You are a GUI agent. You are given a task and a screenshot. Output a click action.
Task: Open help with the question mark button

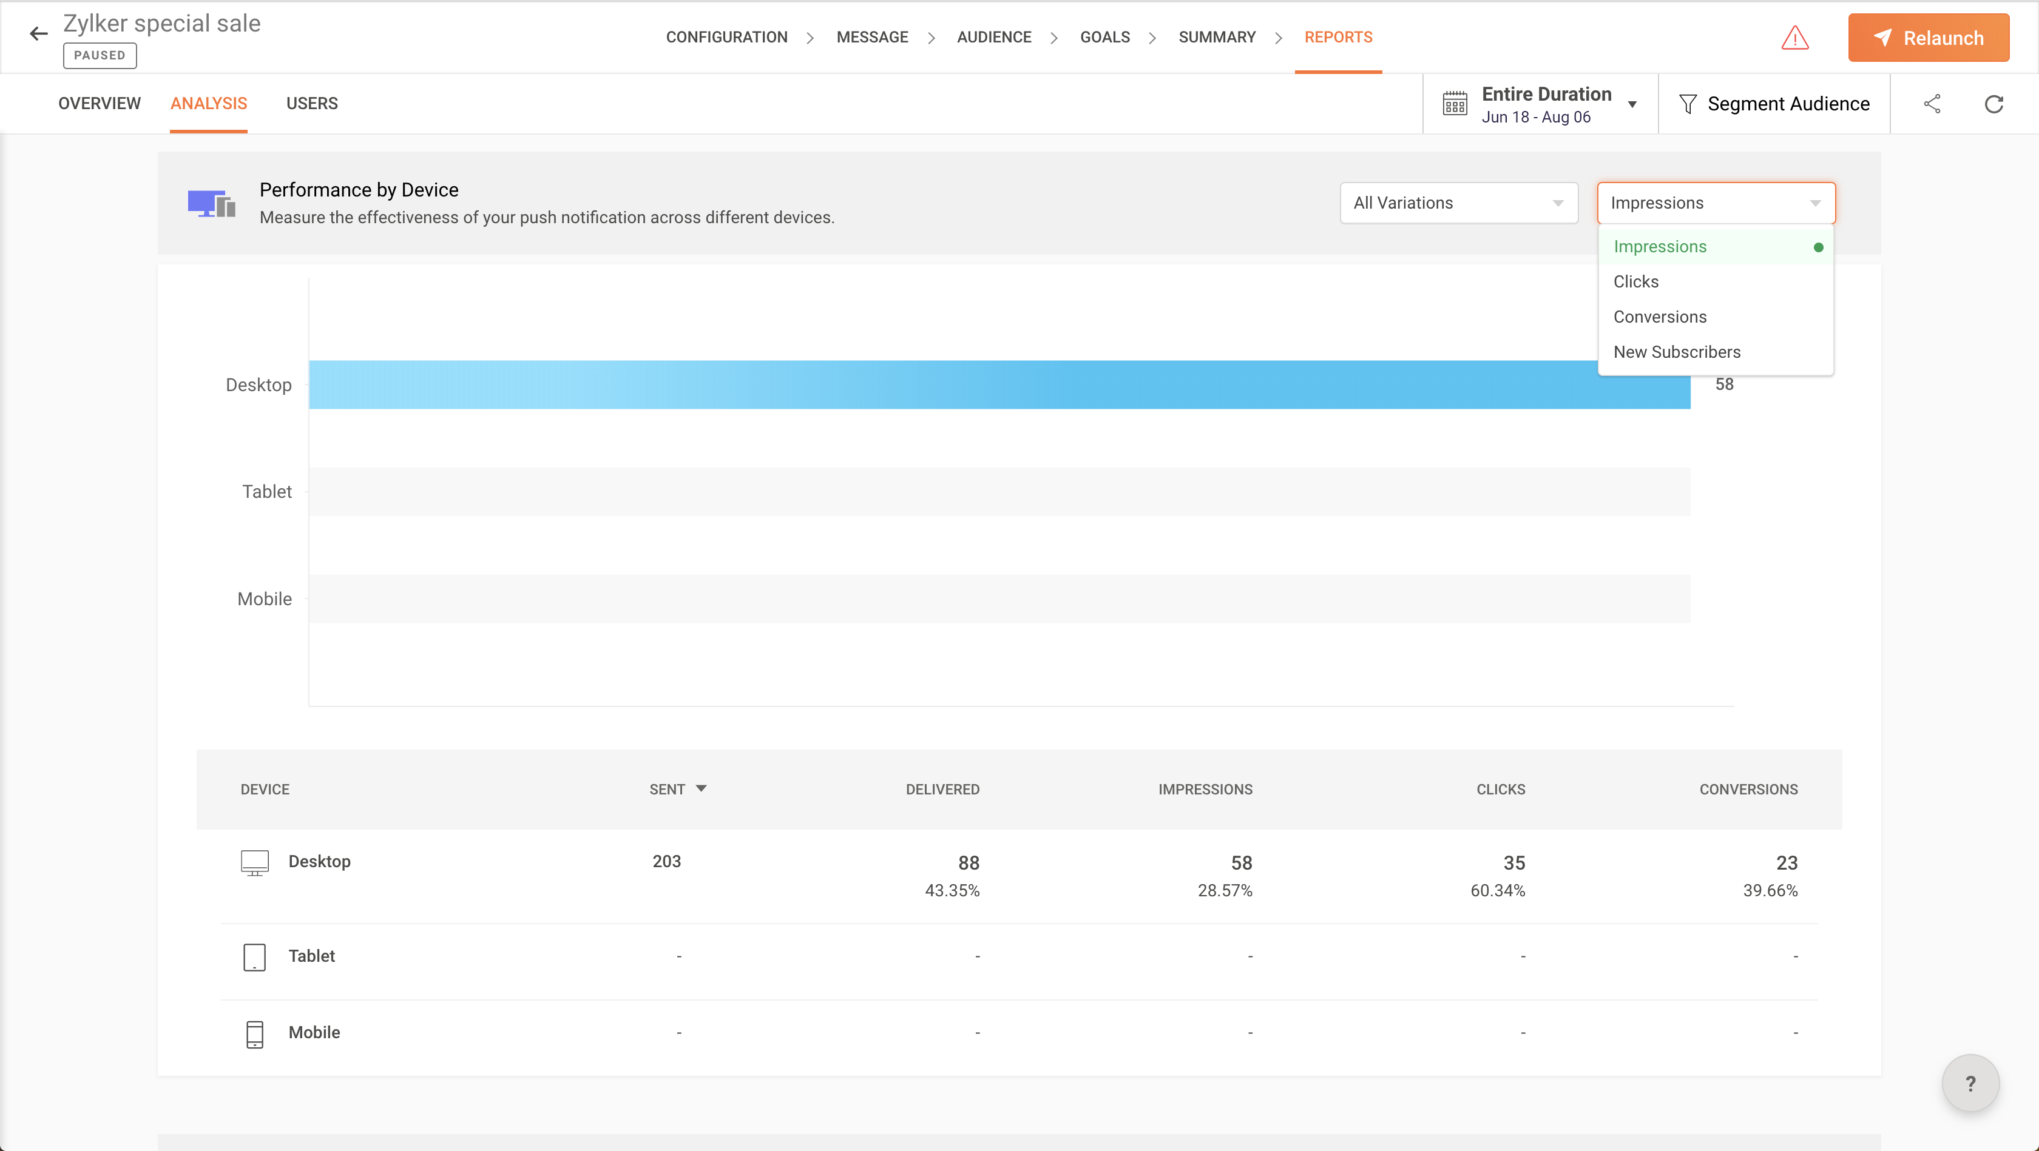tap(1970, 1082)
